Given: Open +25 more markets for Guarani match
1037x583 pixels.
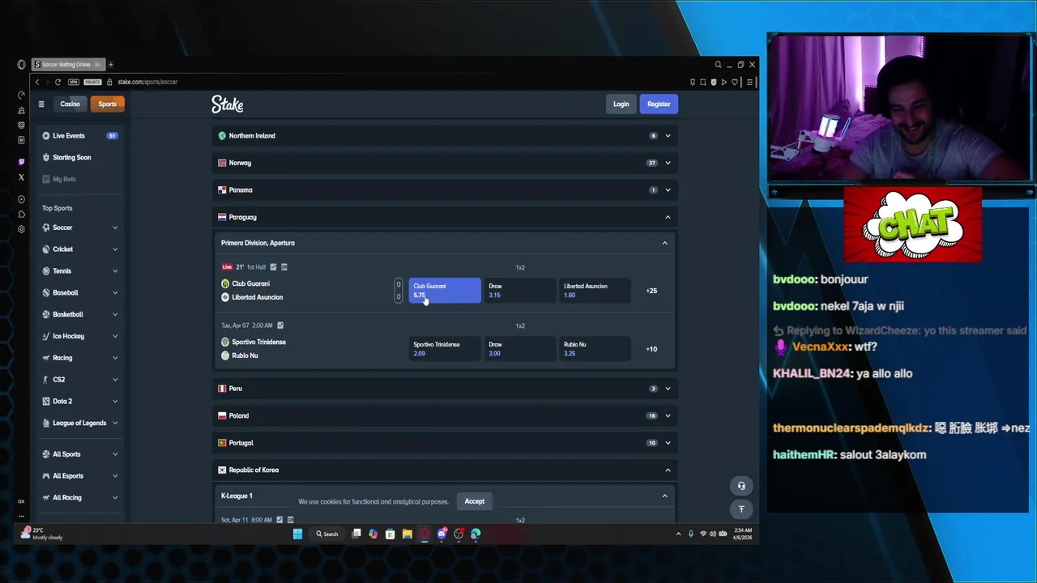Looking at the screenshot, I should point(651,291).
